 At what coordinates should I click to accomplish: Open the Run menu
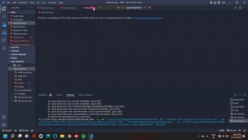click(x=44, y=3)
